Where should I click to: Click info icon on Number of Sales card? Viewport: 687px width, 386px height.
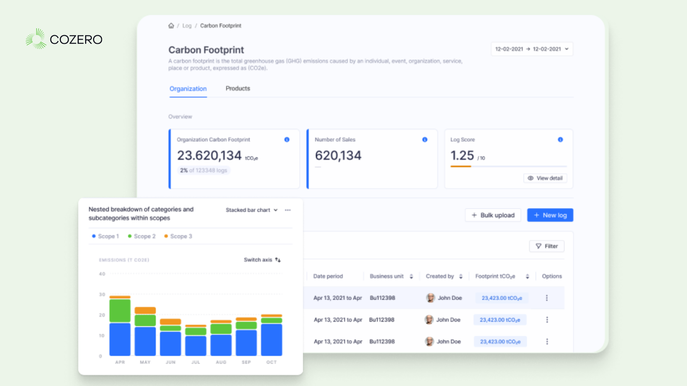(425, 140)
